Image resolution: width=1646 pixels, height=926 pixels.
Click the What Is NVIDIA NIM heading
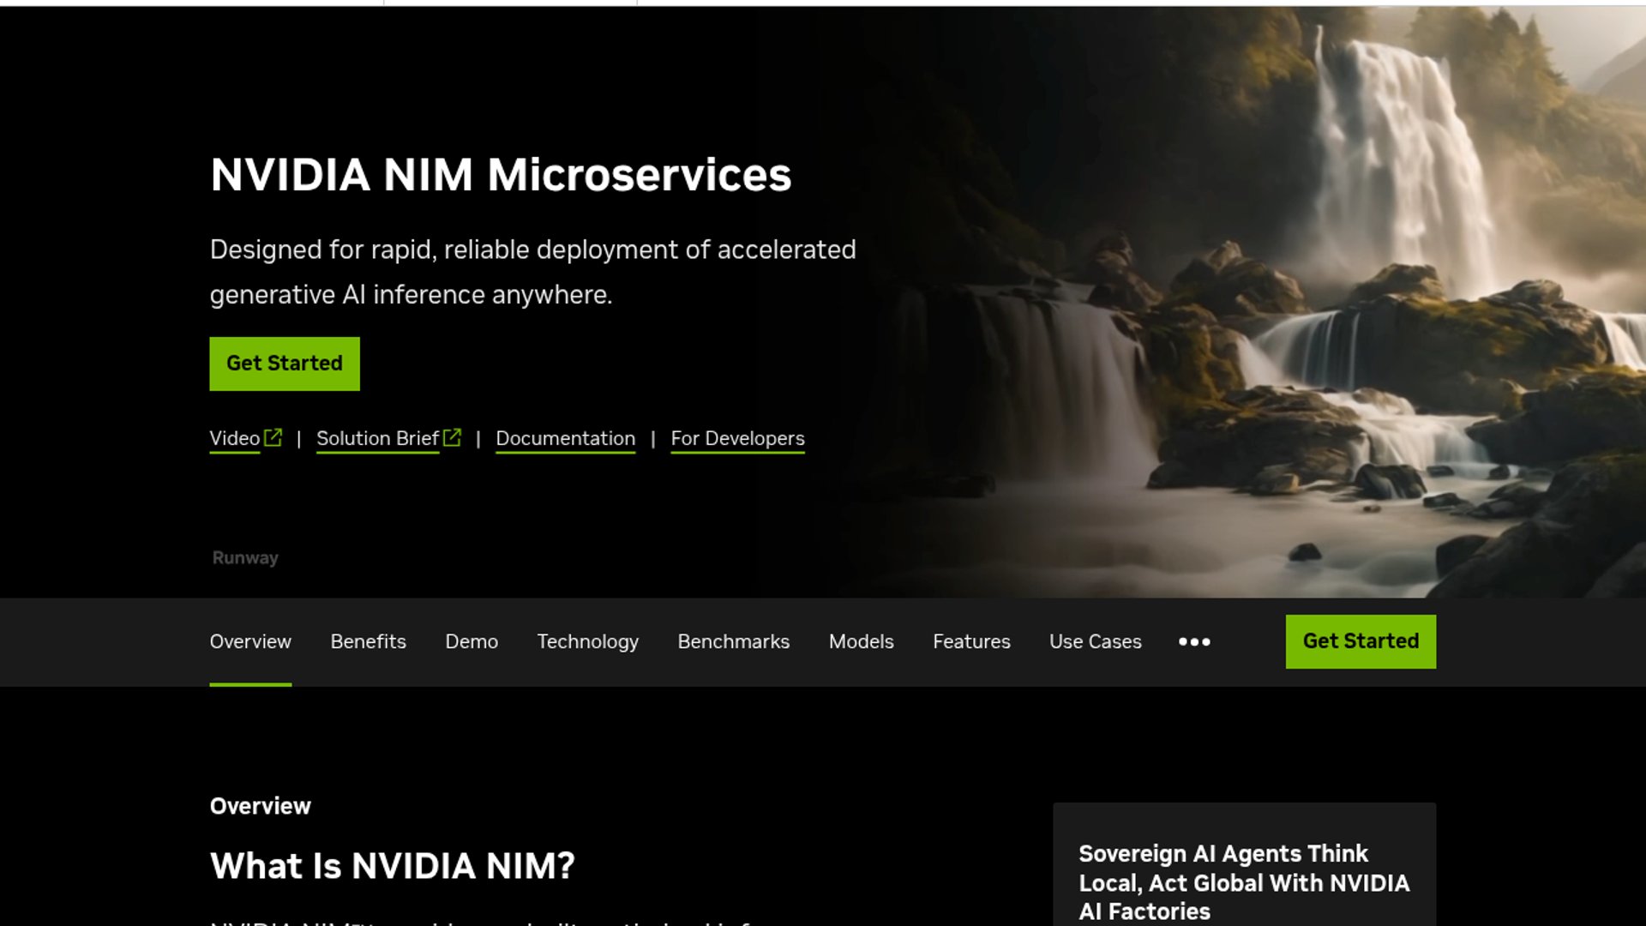coord(393,865)
